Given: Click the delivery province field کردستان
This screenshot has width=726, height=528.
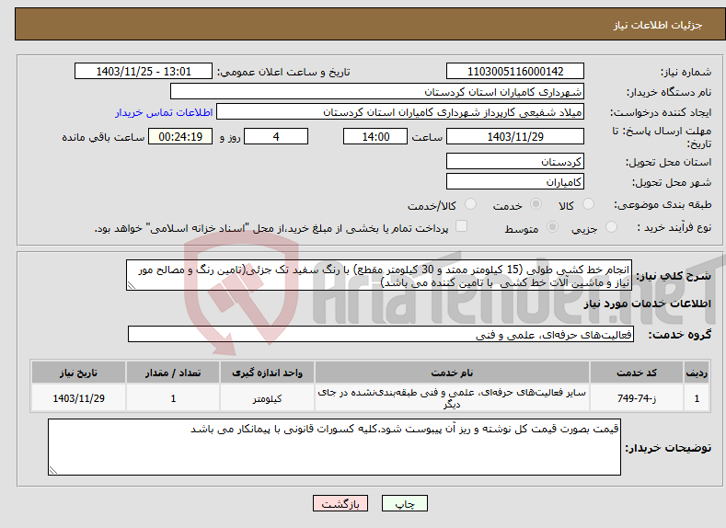Looking at the screenshot, I should click(515, 162).
